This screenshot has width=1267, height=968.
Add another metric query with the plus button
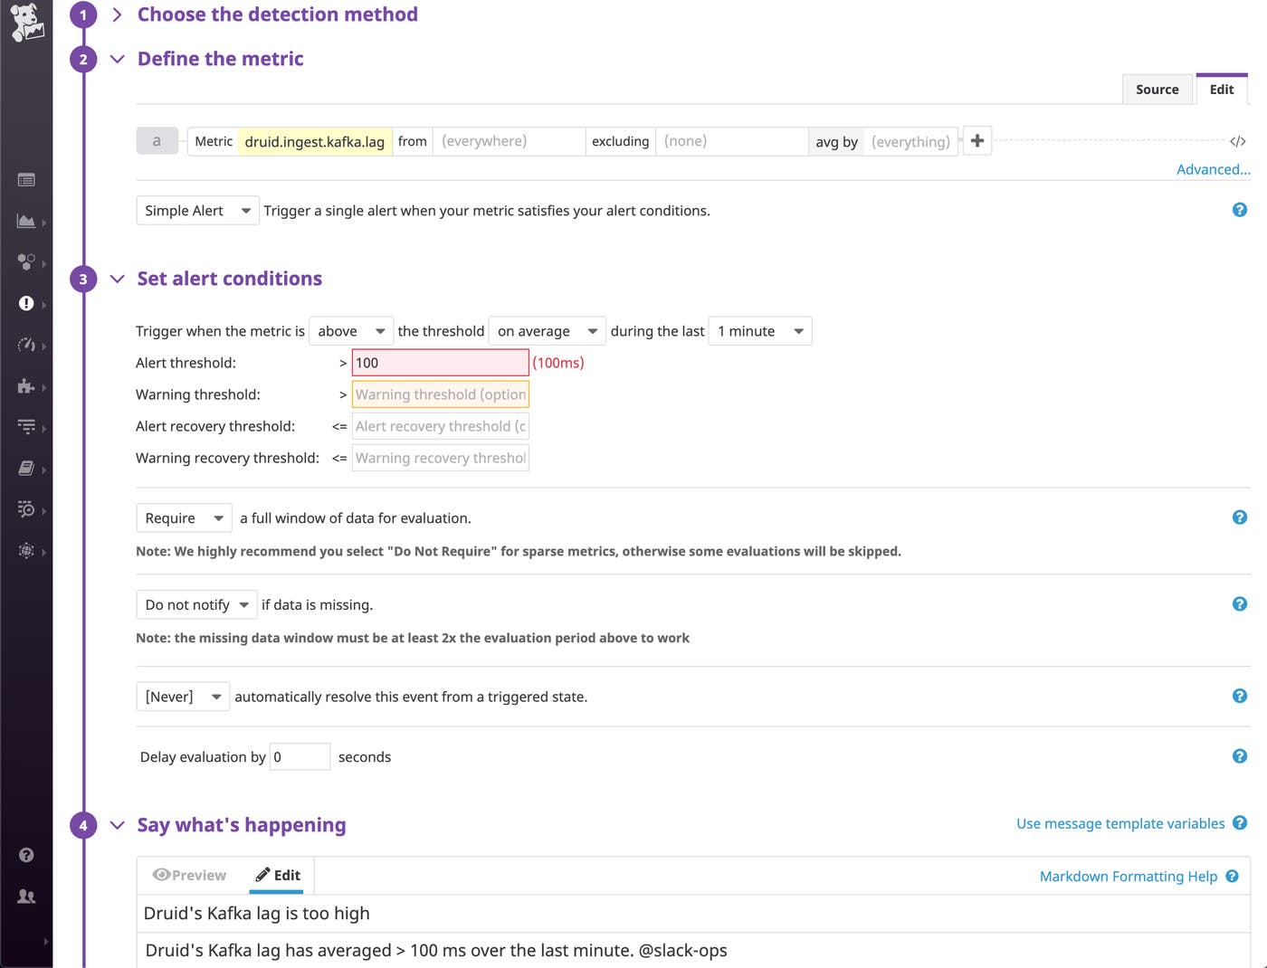coord(977,141)
